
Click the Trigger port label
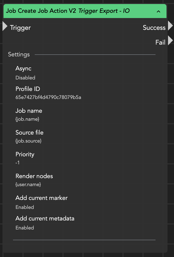20,28
